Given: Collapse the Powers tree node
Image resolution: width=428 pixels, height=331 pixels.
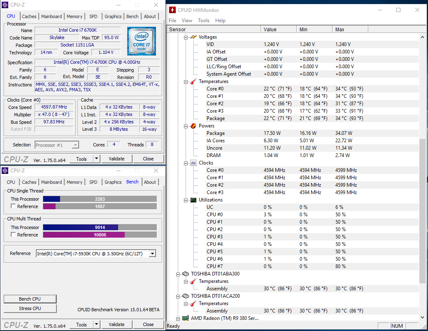Looking at the screenshot, I should [x=186, y=126].
